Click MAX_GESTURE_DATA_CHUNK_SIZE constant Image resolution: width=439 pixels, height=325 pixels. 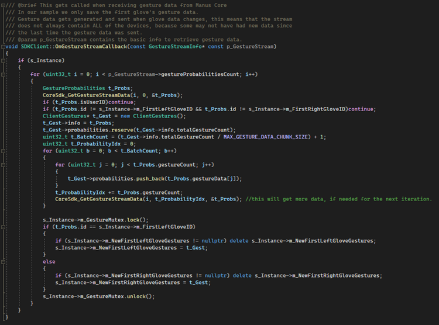click(x=265, y=137)
